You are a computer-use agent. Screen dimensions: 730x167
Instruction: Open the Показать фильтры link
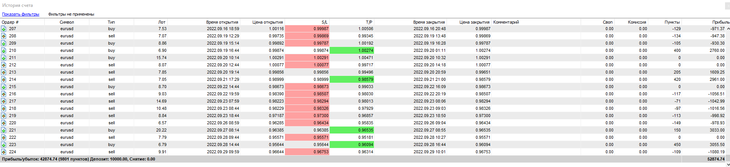(x=21, y=14)
